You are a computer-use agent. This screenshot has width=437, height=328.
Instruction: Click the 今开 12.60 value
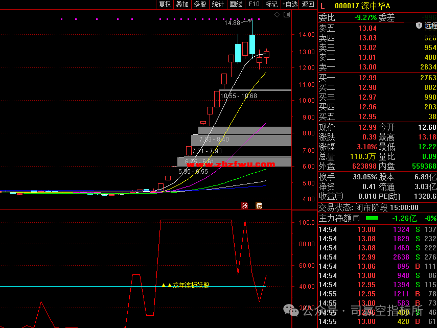tap(427, 127)
